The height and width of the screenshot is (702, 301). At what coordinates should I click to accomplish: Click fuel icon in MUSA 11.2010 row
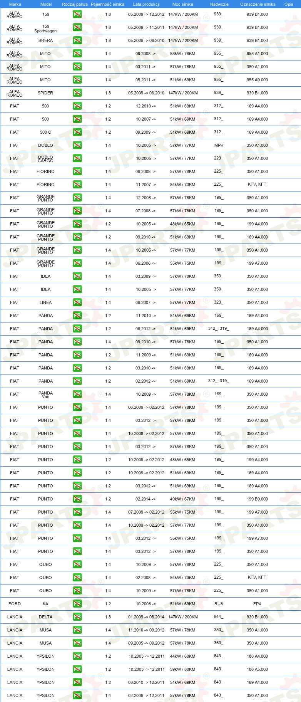(77, 630)
